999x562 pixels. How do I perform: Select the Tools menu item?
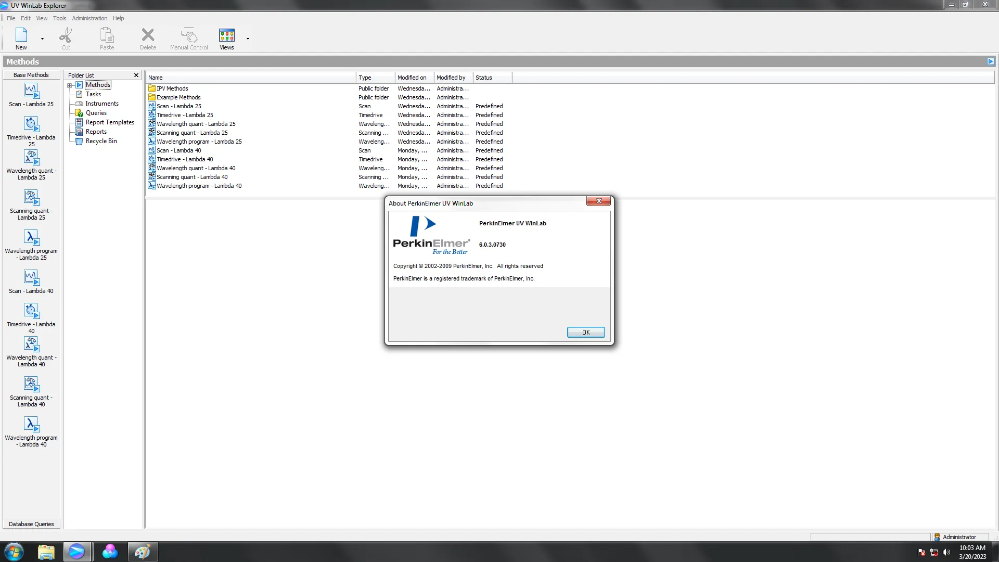tap(60, 17)
